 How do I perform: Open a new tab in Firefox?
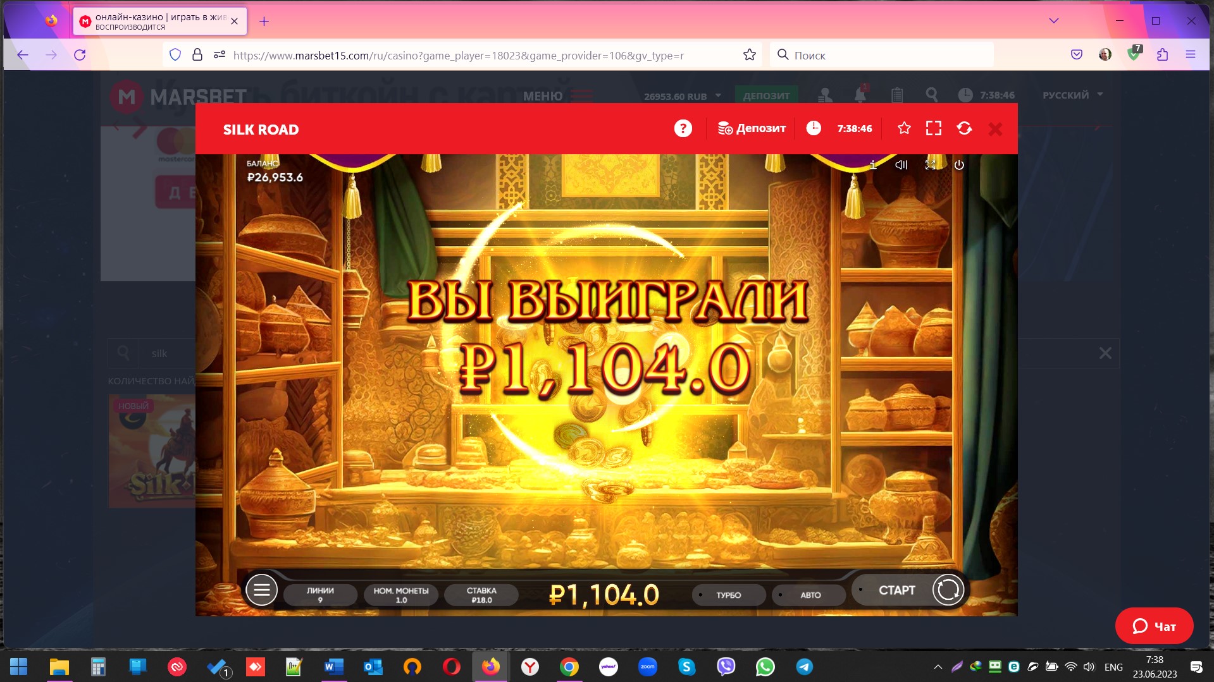[264, 21]
